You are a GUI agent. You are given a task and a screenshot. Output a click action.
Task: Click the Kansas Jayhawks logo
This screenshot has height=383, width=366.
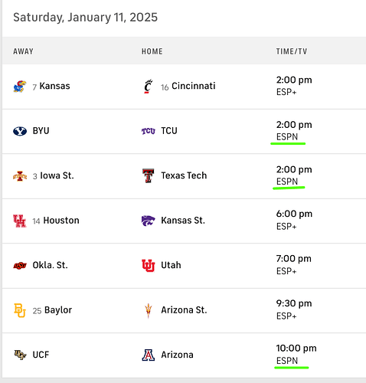coord(20,87)
